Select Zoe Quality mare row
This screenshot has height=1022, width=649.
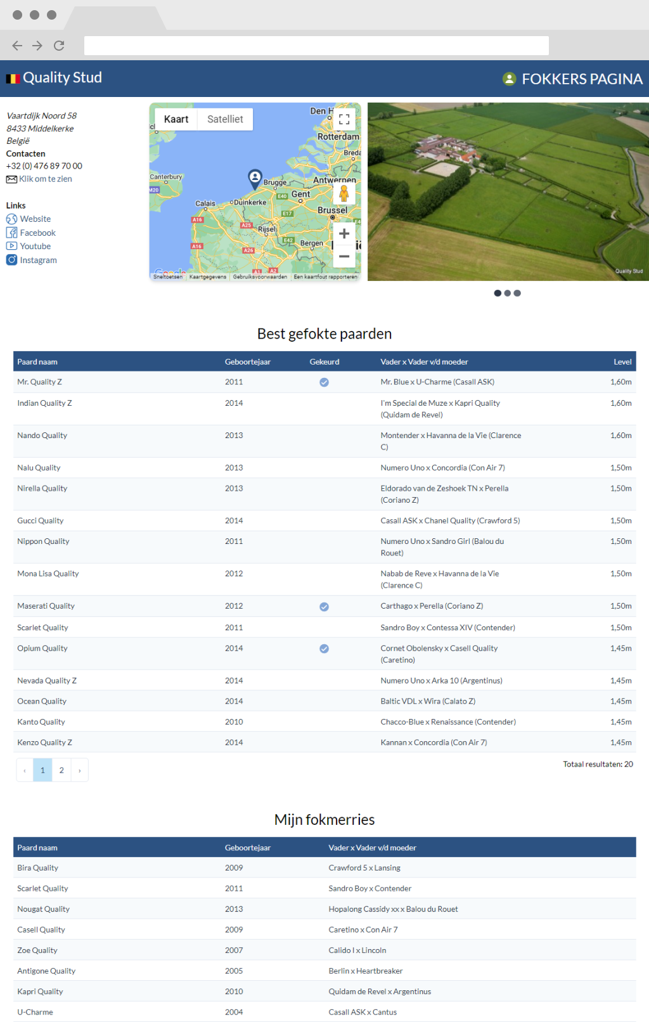tap(324, 950)
